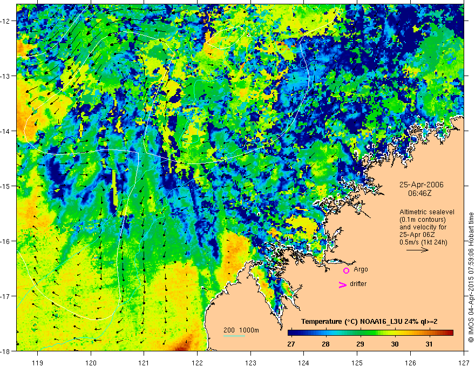Click the 'Temperature (°C) NOAA16_L3U 24% ql>=2' title

tap(369, 322)
